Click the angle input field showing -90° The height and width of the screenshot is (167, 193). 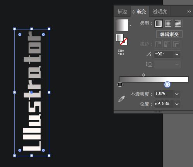164,54
